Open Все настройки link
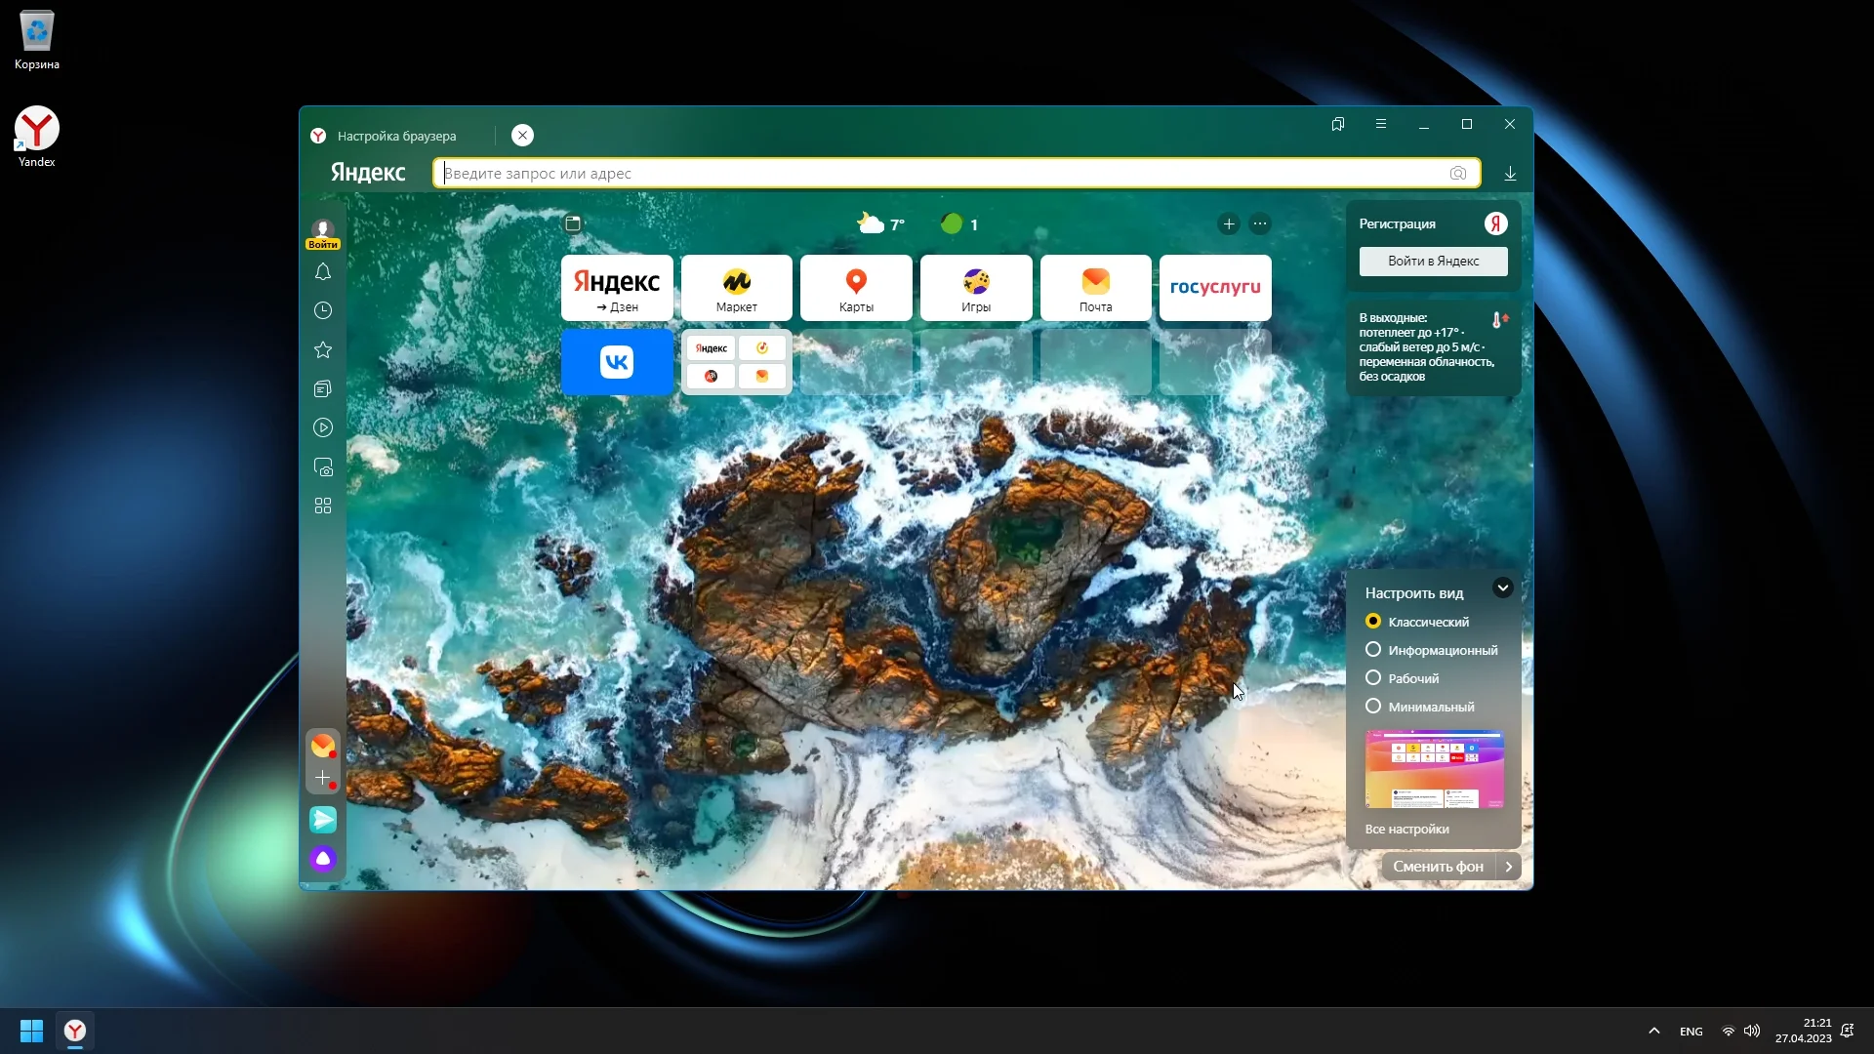 point(1406,830)
